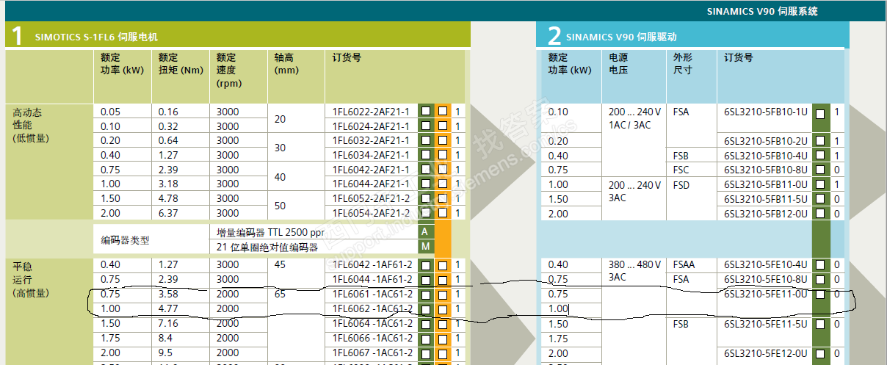
Task: Click order number 1FL6034-2AF21-1
Action: pyautogui.click(x=372, y=155)
